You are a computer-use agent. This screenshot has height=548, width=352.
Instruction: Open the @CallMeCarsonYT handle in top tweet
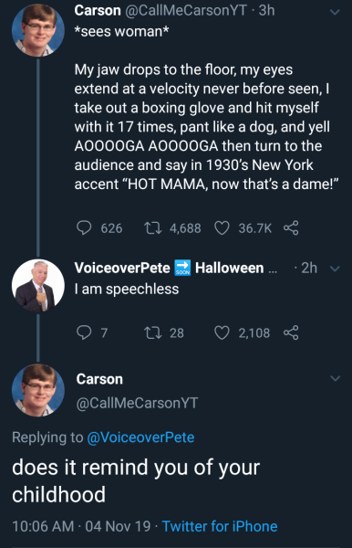click(186, 10)
